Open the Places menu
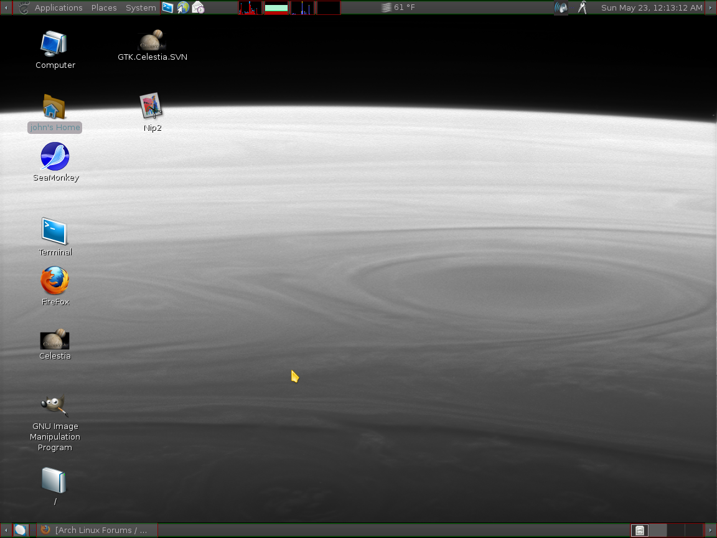717x538 pixels. 104,7
